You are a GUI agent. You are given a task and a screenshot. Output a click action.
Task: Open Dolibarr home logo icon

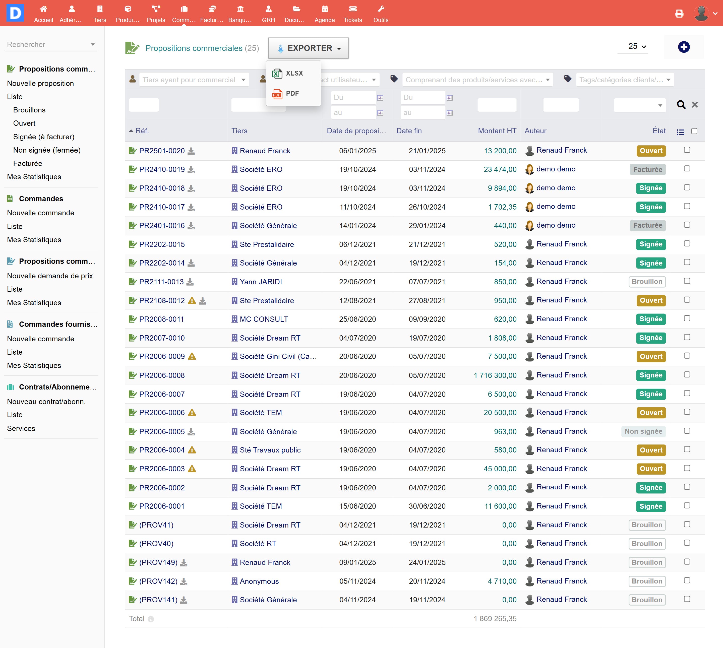(15, 13)
